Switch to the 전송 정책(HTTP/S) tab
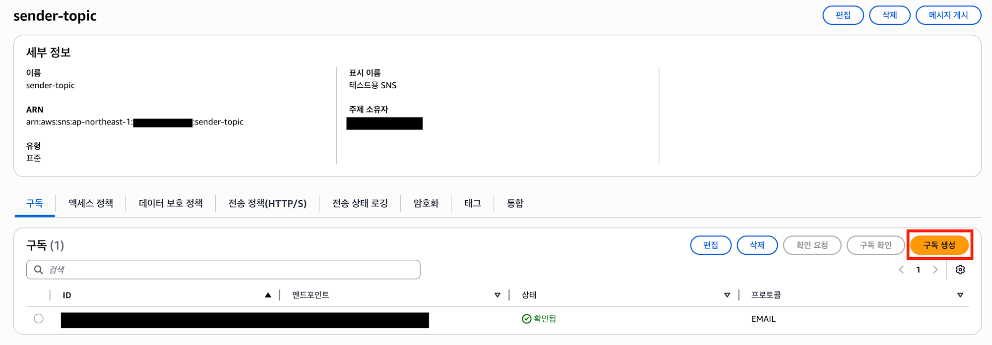This screenshot has height=345, width=992. pos(267,203)
